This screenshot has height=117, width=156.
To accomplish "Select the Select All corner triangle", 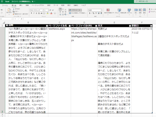I will (x=4, y=22).
